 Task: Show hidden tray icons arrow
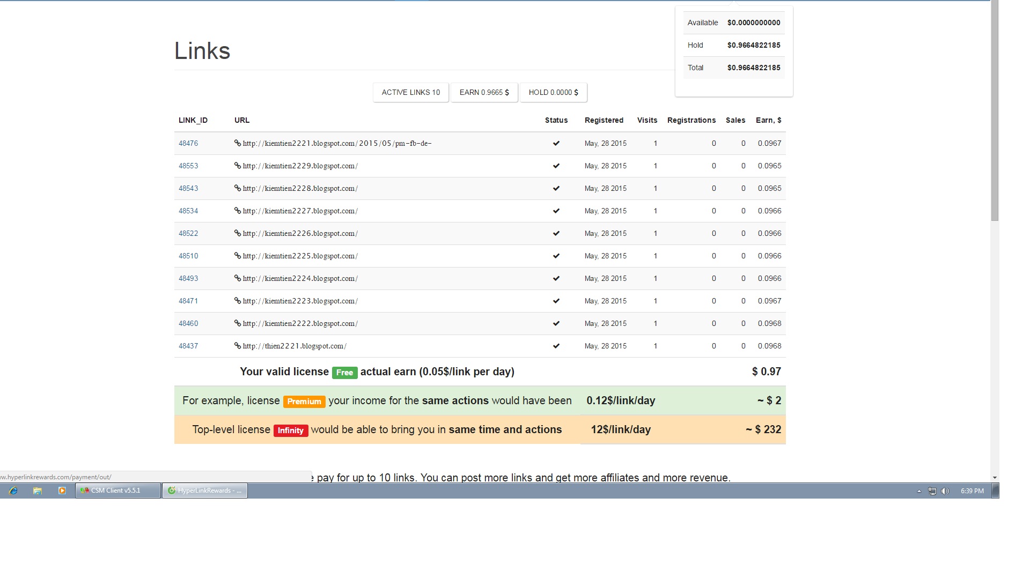coord(919,491)
